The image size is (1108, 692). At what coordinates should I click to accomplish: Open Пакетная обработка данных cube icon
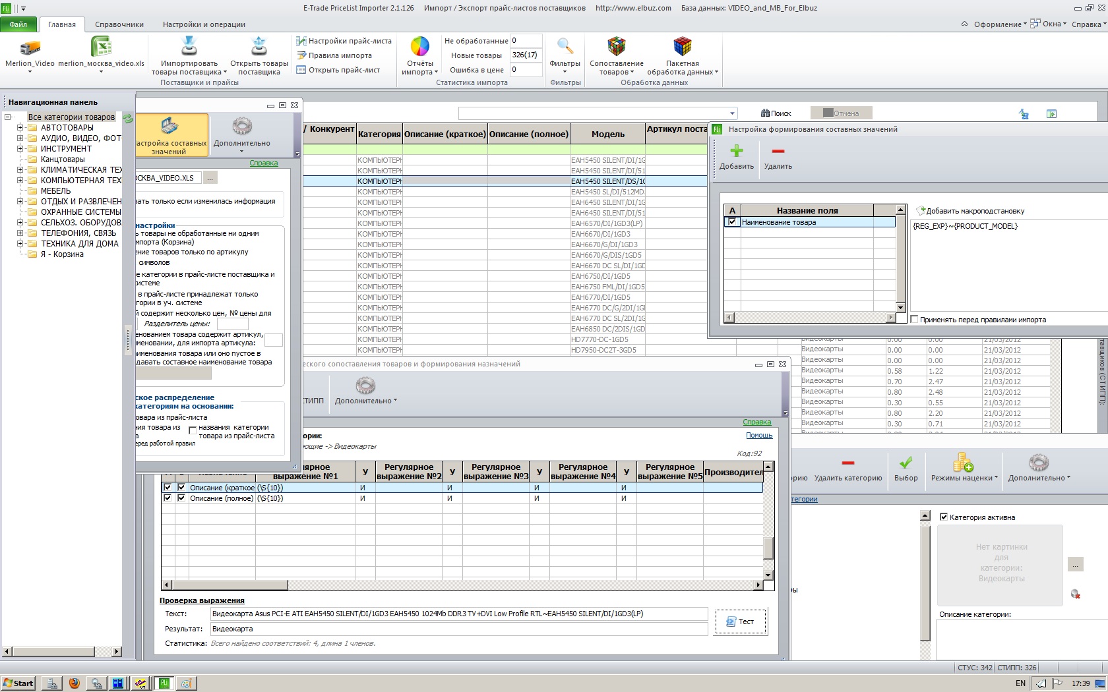coord(683,46)
